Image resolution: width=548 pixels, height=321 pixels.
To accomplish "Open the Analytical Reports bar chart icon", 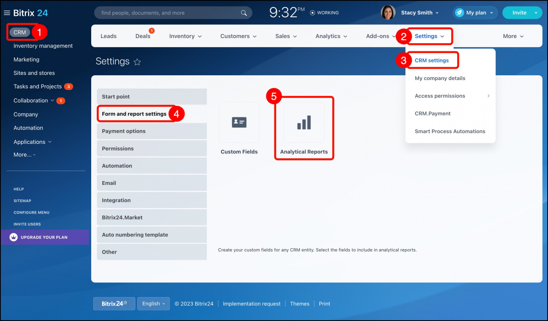I will 304,122.
